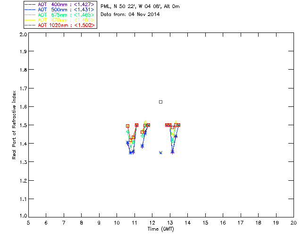The height and width of the screenshot is (241, 302).
Task: Click the '6' x-axis tick label
Action: point(46,223)
